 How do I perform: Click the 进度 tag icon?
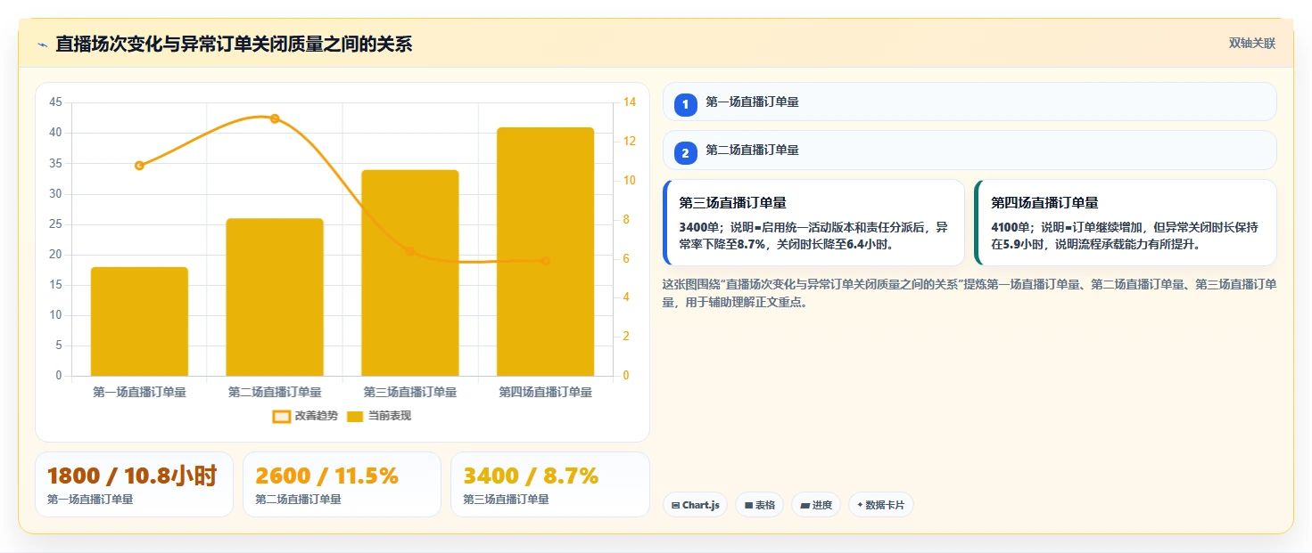pyautogui.click(x=805, y=505)
